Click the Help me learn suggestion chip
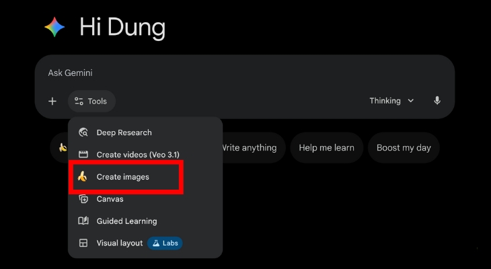The width and height of the screenshot is (491, 269). coord(327,148)
